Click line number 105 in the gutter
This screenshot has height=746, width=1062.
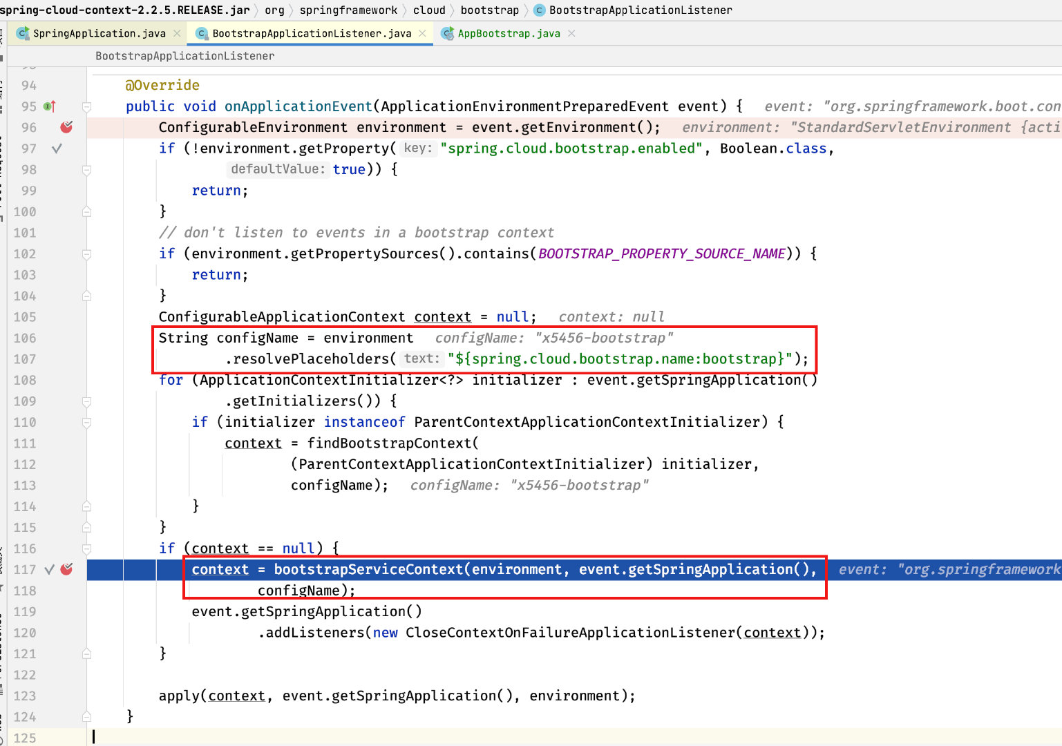[x=24, y=317]
